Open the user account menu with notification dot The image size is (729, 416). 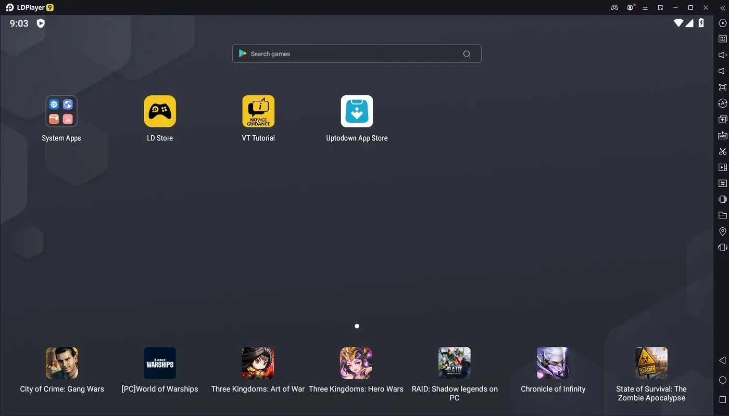pos(630,7)
